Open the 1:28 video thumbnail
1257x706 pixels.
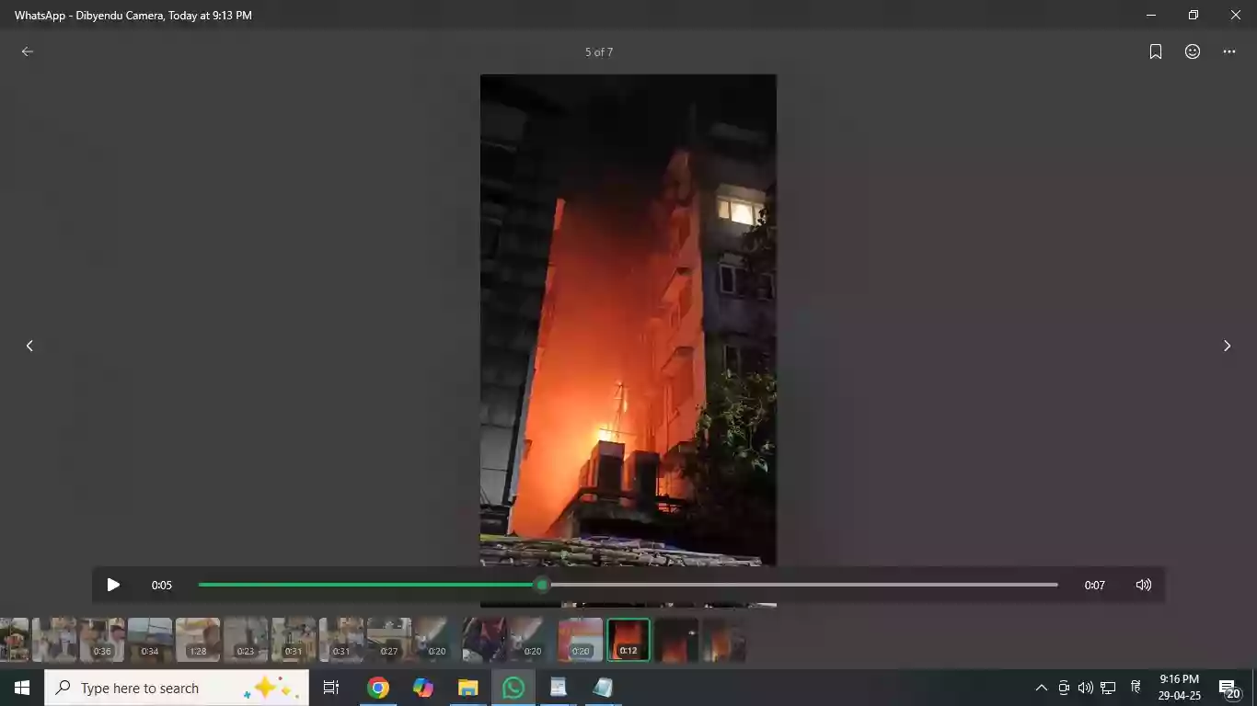click(198, 640)
